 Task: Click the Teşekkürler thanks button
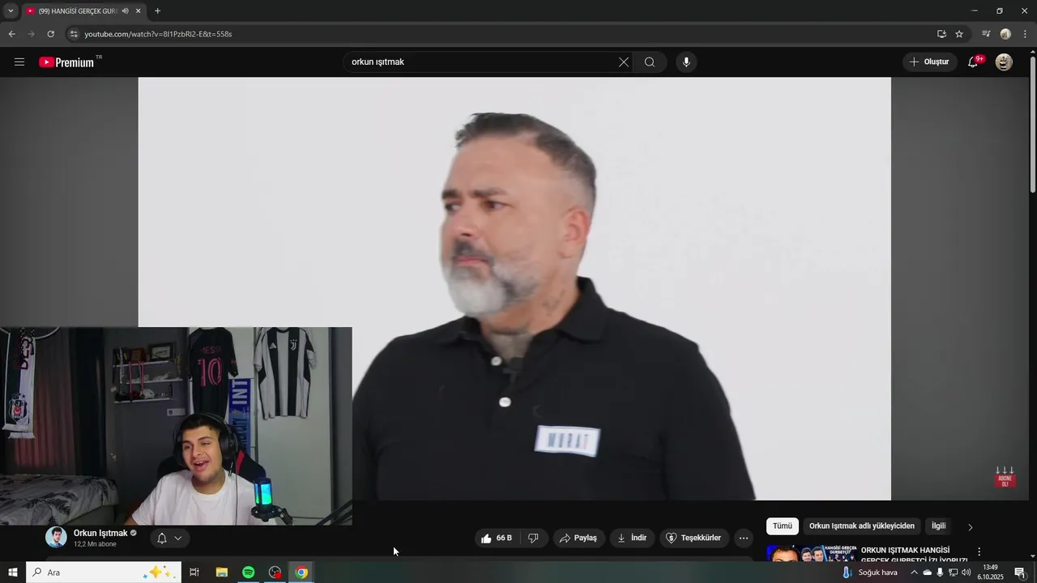pyautogui.click(x=693, y=538)
